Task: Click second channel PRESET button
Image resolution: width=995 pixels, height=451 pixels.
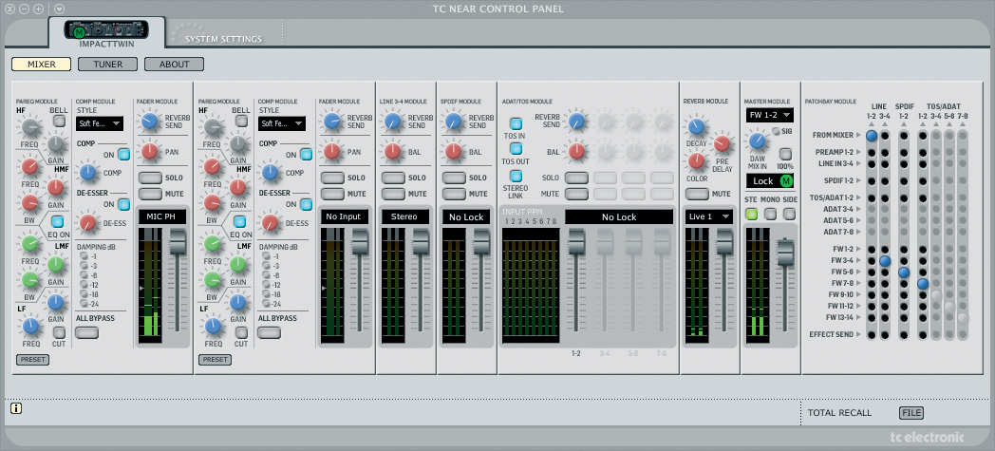Action: coord(216,360)
